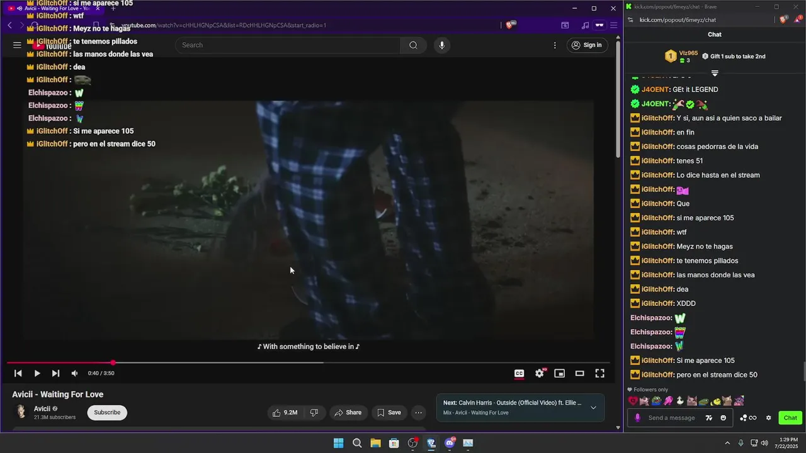This screenshot has width=806, height=453.
Task: Open Discord from the taskbar
Action: pos(450,443)
